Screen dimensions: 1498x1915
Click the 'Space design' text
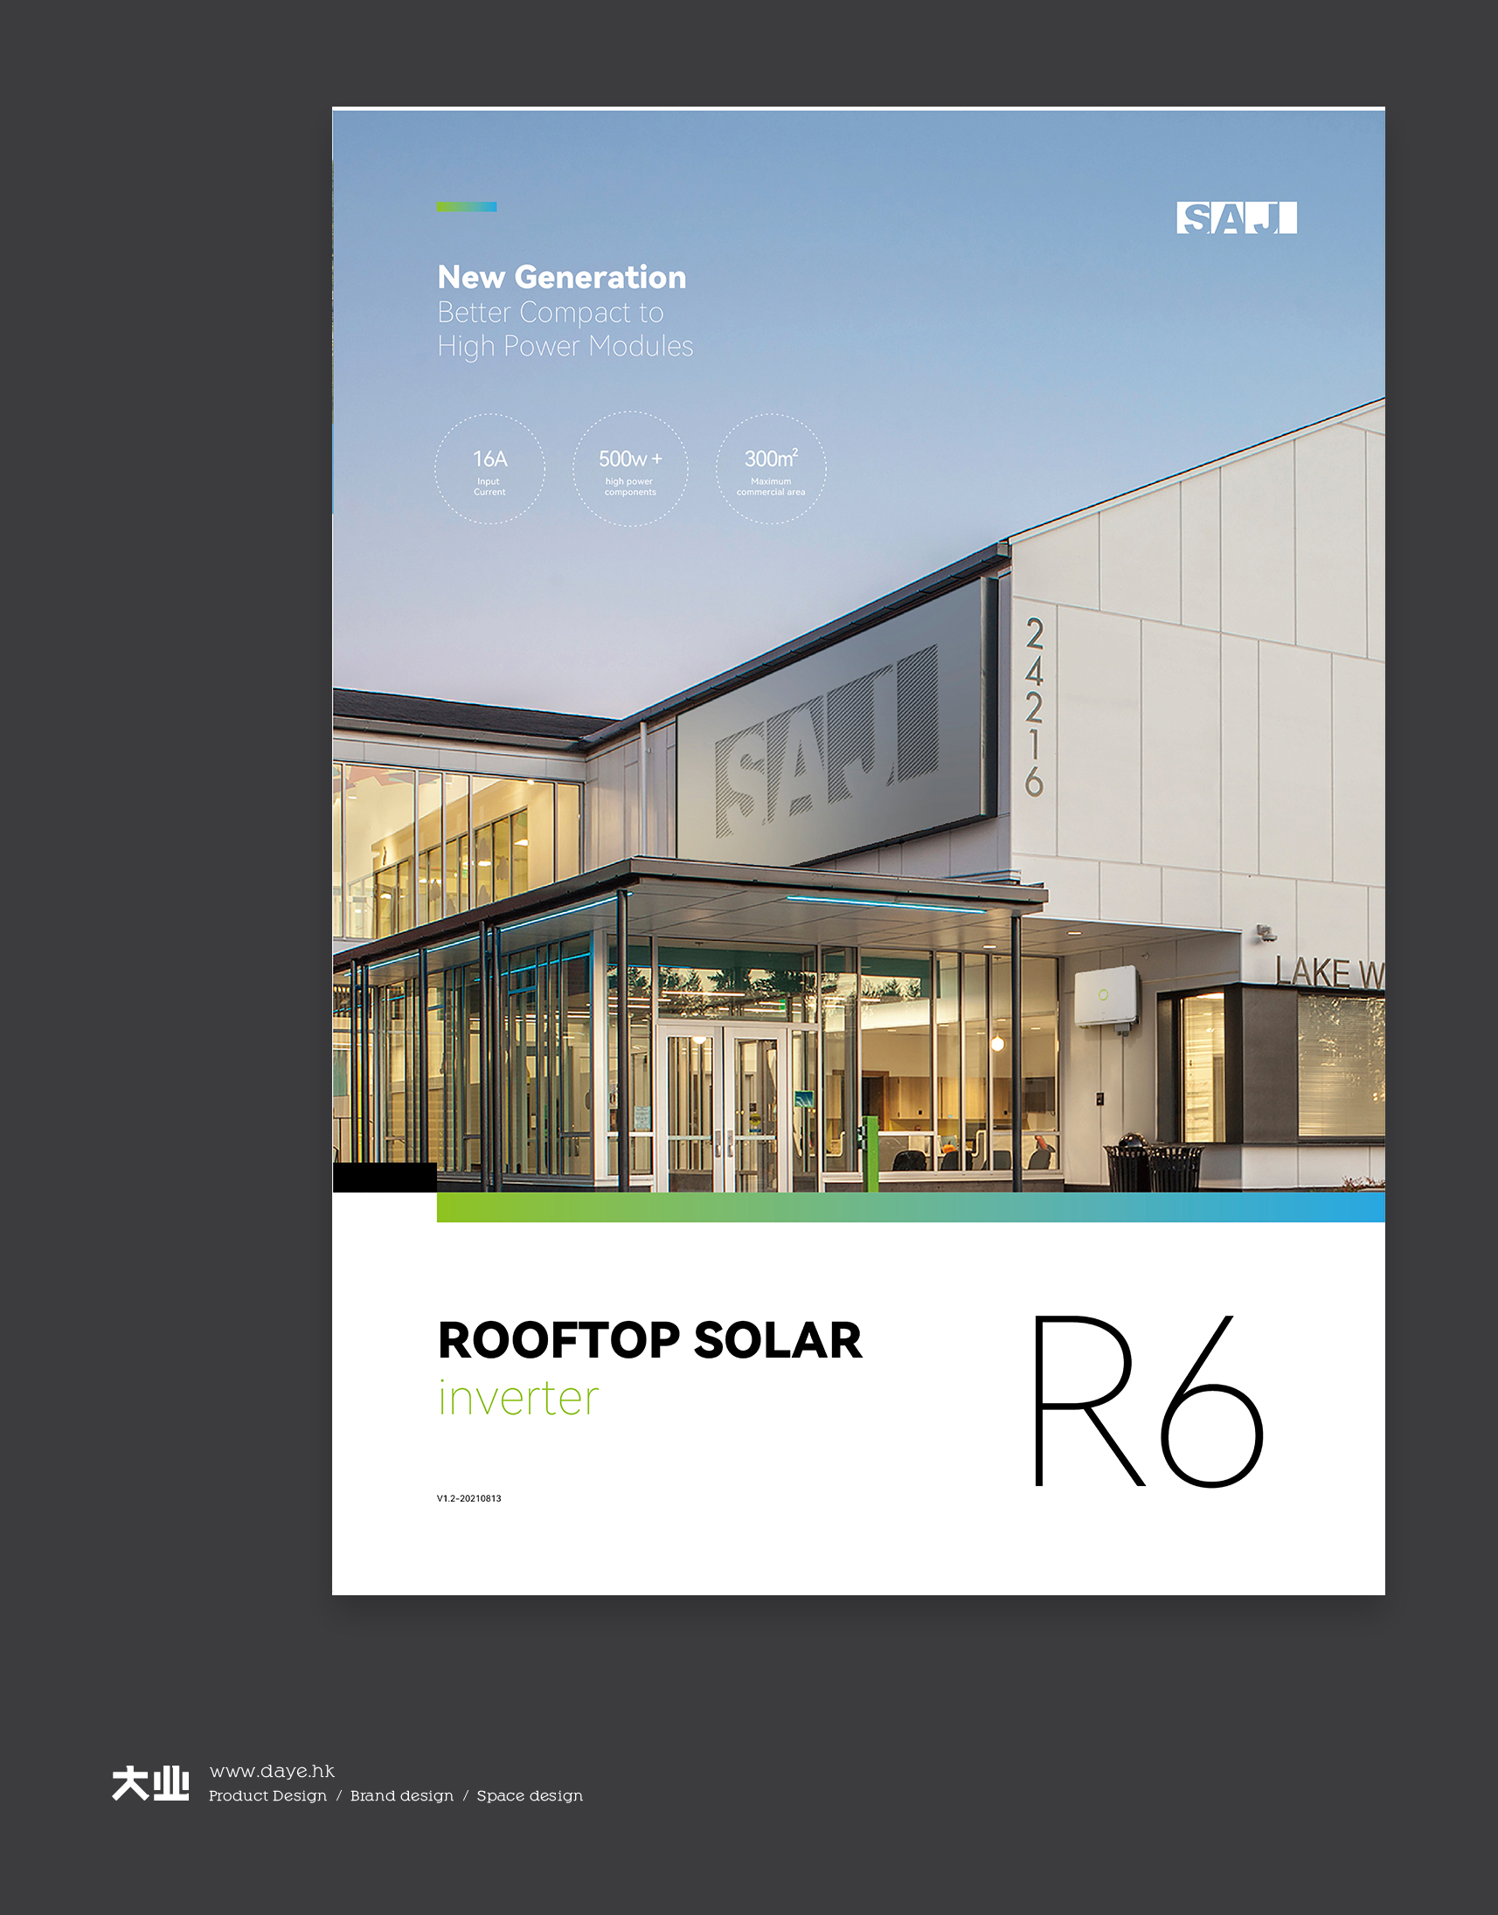(530, 1796)
